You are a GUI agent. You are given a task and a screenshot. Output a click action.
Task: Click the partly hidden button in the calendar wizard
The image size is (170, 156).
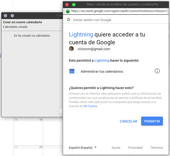tap(61, 111)
